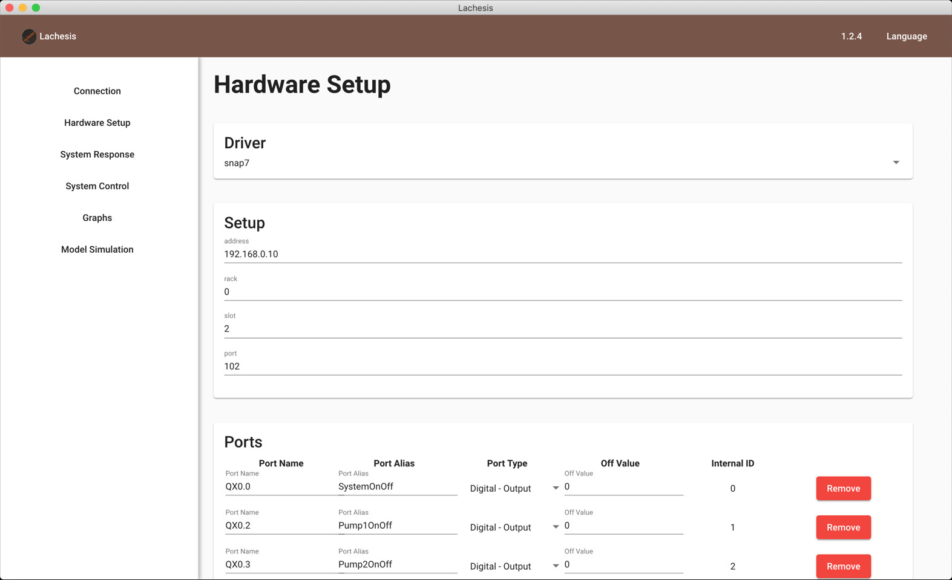The height and width of the screenshot is (580, 952).
Task: Select System Response in sidebar
Action: (x=97, y=154)
